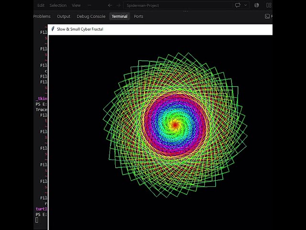306x230 pixels.
Task: Click the red center of the fractal
Action: pos(175,125)
